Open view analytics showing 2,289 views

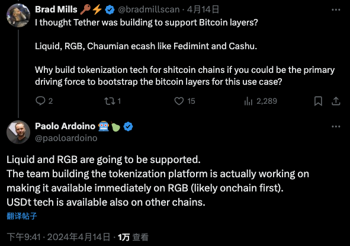[261, 101]
